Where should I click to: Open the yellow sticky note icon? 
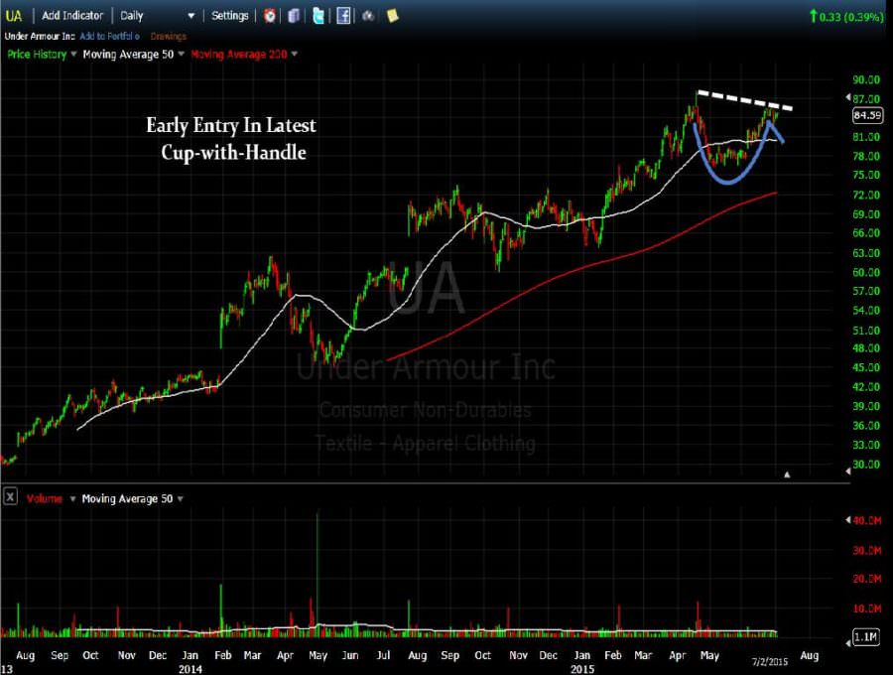pyautogui.click(x=392, y=15)
